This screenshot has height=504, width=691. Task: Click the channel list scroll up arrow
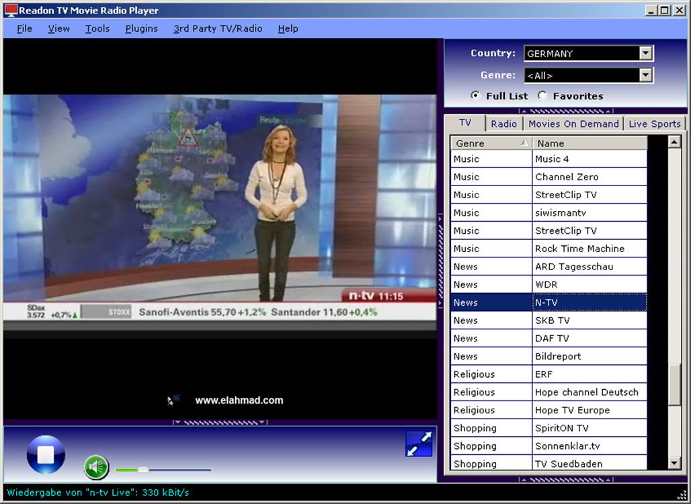[674, 142]
